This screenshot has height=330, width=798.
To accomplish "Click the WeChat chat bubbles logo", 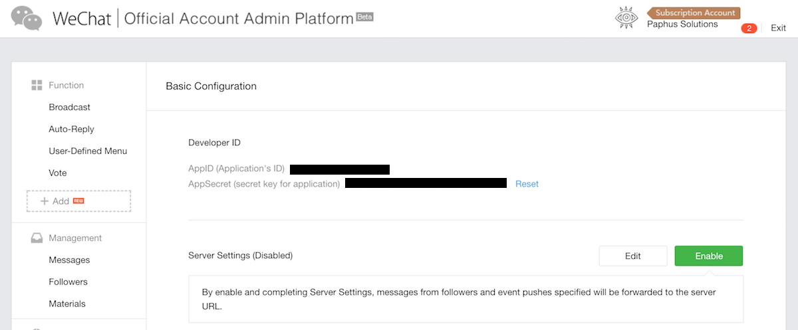I will (27, 18).
